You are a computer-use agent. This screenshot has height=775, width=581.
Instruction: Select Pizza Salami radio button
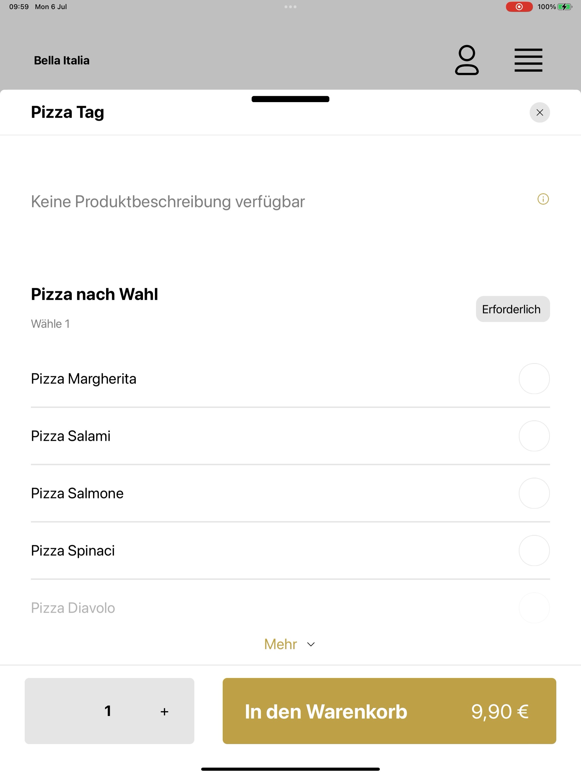tap(534, 436)
